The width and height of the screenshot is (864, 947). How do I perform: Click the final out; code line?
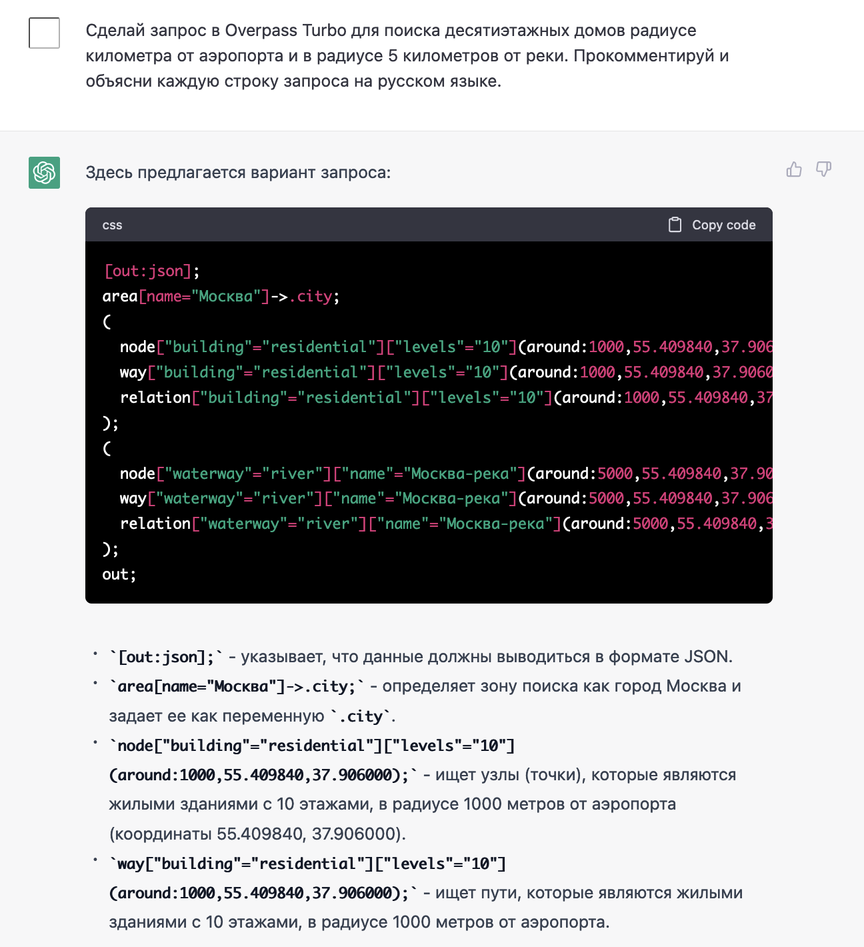[119, 574]
